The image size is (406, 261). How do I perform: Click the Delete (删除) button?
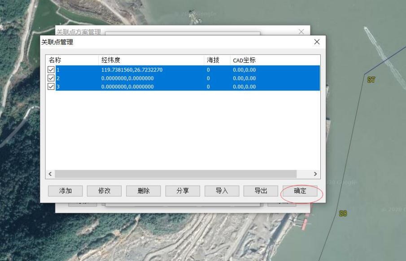[x=144, y=191]
